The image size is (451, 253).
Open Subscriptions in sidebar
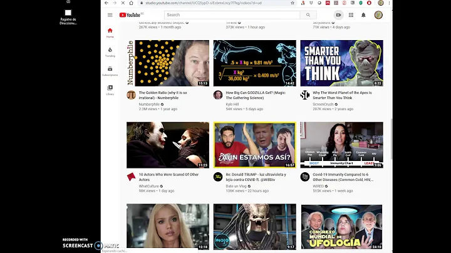click(110, 71)
